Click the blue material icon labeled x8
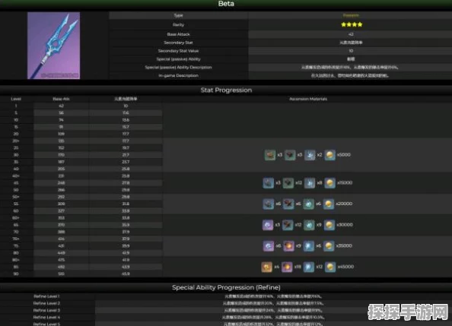The image size is (452, 326). click(x=310, y=183)
